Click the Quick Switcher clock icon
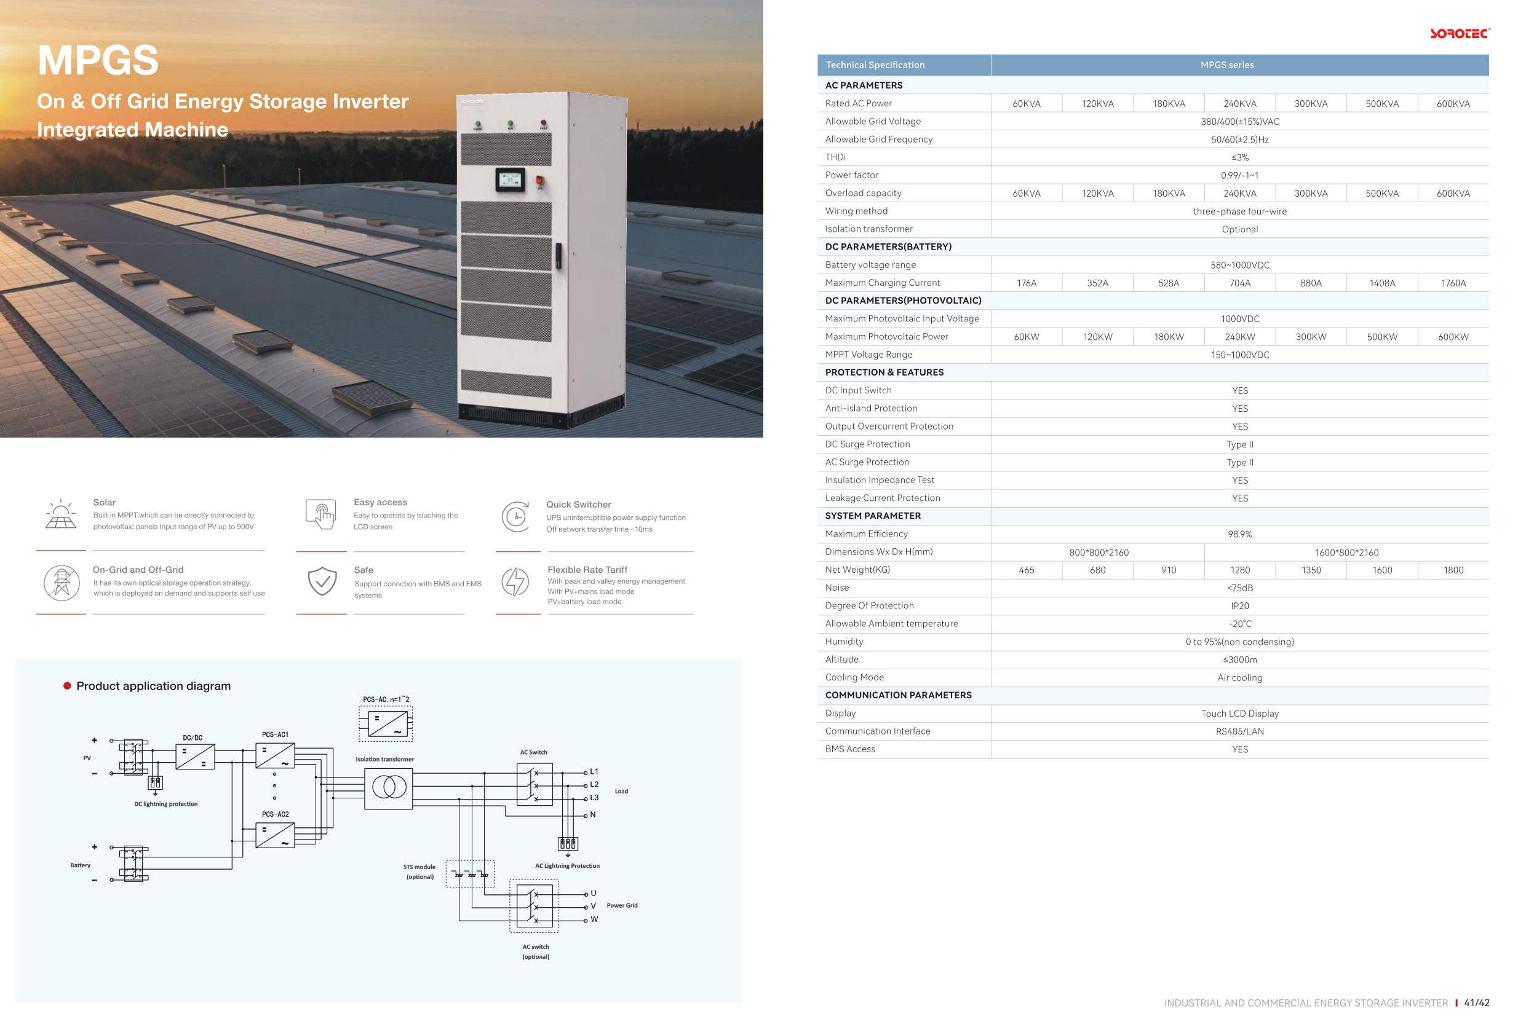 click(517, 516)
